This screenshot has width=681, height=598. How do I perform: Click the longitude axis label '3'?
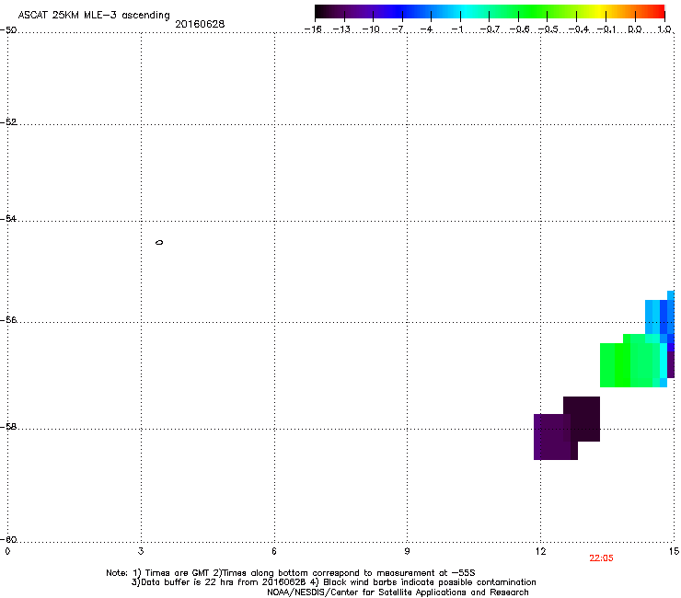(141, 551)
